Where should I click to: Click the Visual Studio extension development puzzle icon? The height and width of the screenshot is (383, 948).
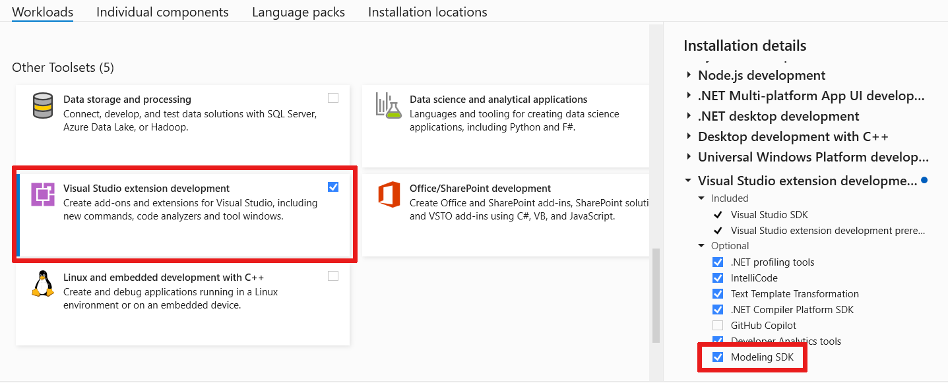pos(42,195)
